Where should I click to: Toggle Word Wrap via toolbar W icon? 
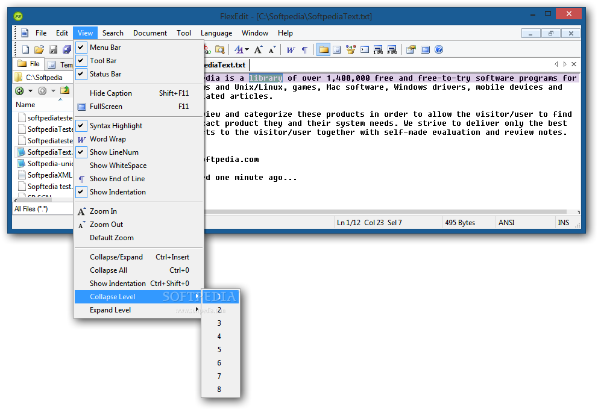pyautogui.click(x=291, y=50)
